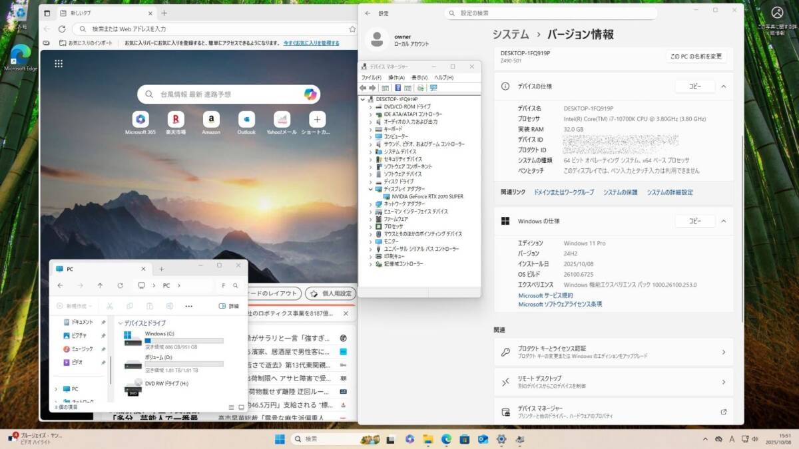Click the Edge apps grid icon

(x=59, y=63)
